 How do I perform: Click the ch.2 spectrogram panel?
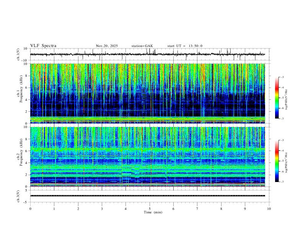coord(147,157)
